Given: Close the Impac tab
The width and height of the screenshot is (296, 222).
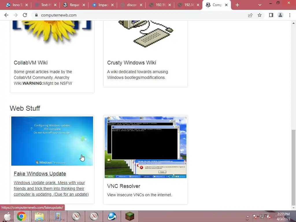Looking at the screenshot, I should pos(112,5).
